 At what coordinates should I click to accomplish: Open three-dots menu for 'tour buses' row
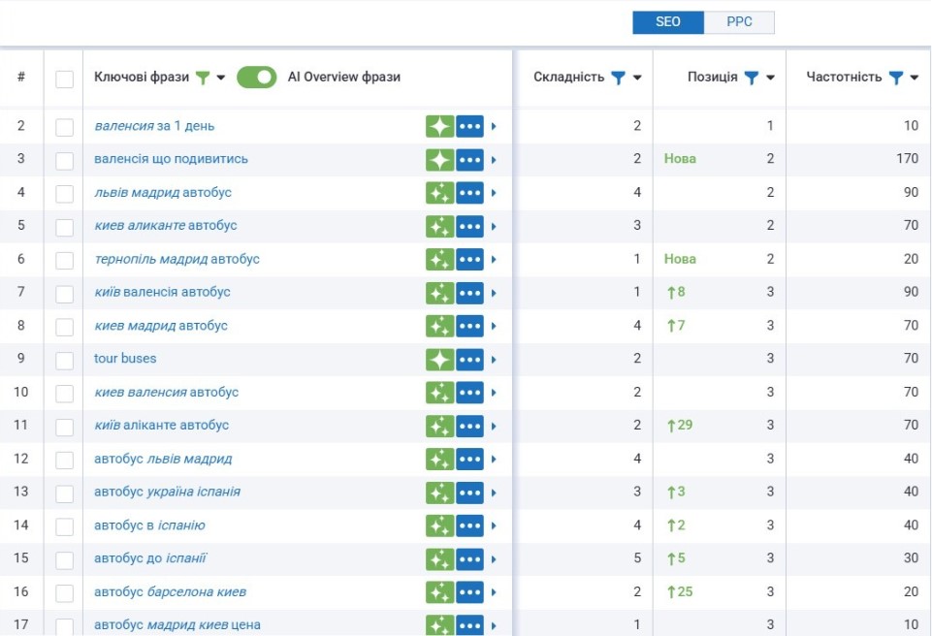click(470, 359)
